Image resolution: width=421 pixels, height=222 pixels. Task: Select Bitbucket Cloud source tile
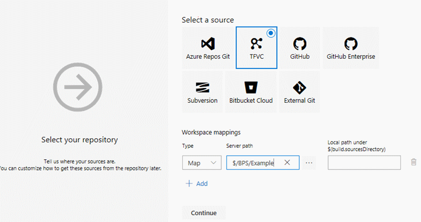(x=251, y=92)
